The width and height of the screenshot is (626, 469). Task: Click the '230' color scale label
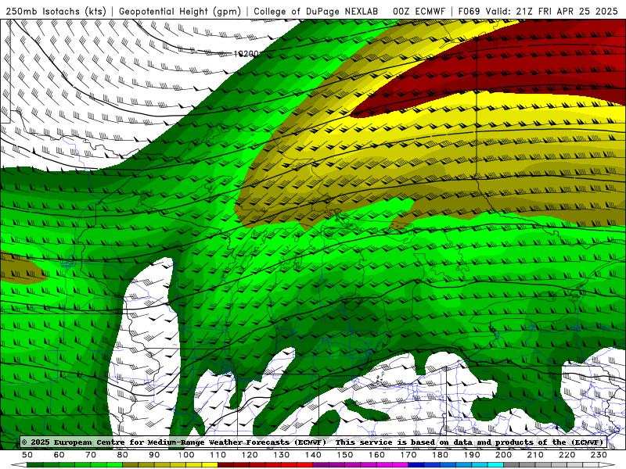(x=599, y=455)
